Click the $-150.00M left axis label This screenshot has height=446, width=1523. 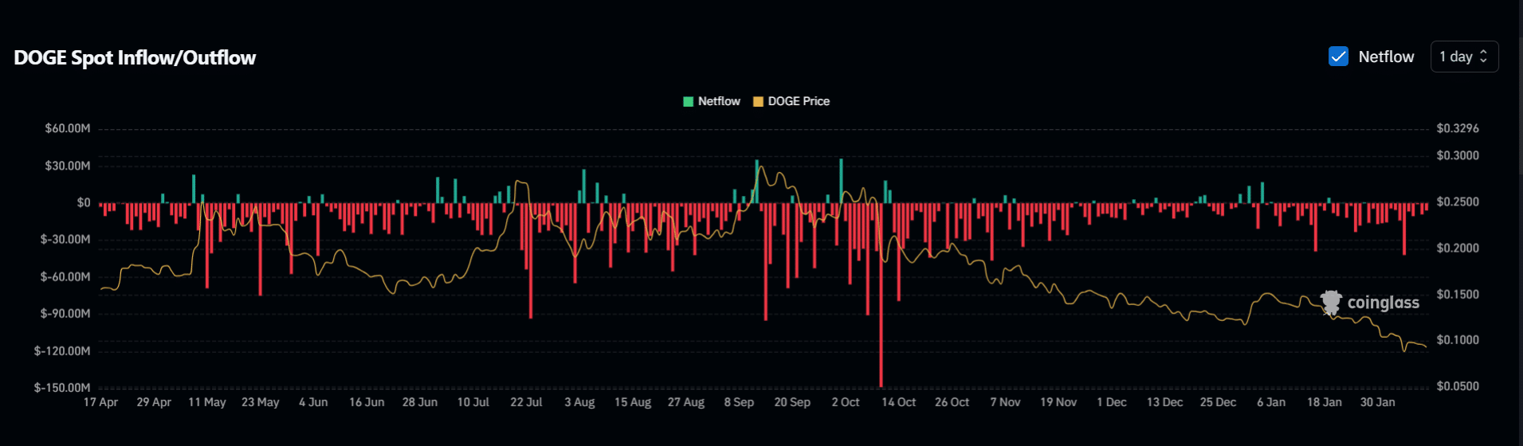[62, 387]
